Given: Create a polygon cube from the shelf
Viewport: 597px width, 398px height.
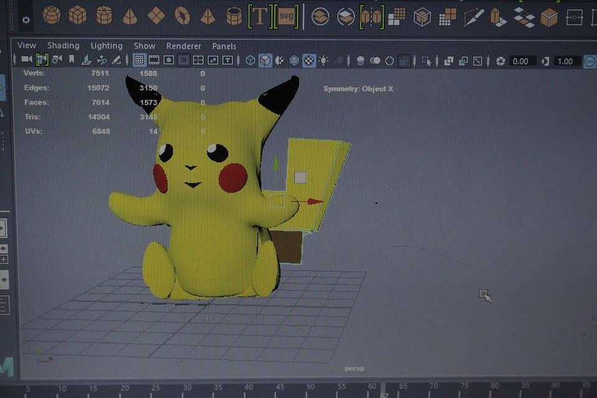Looking at the screenshot, I should tap(78, 16).
